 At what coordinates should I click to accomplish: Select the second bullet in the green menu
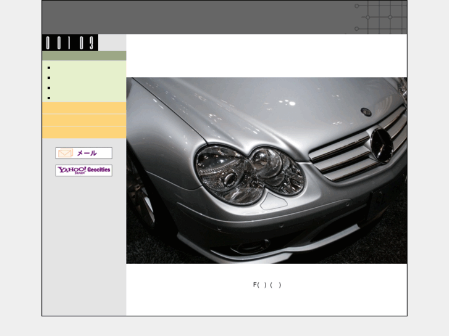point(49,78)
